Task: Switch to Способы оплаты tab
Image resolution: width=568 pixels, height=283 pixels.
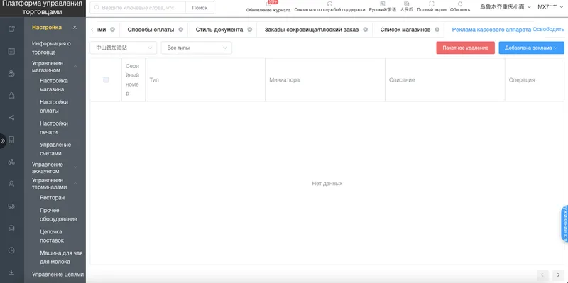Action: tap(151, 30)
